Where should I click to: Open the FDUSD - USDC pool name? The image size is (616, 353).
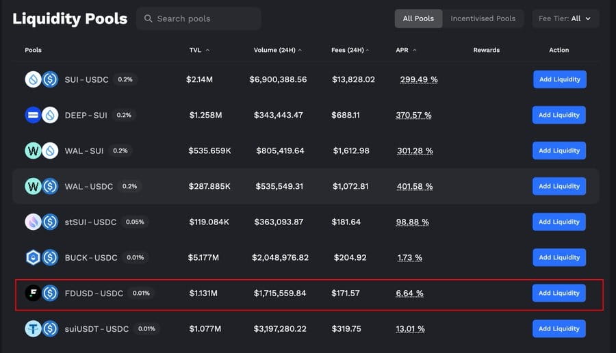[94, 293]
